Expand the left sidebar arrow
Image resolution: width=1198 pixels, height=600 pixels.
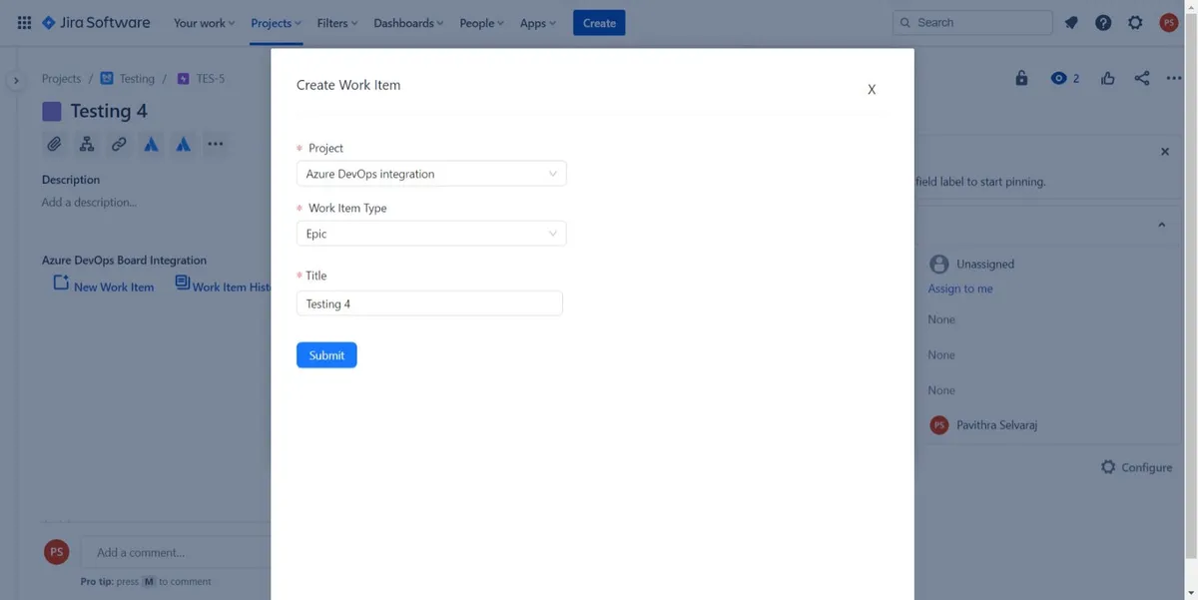[x=16, y=80]
